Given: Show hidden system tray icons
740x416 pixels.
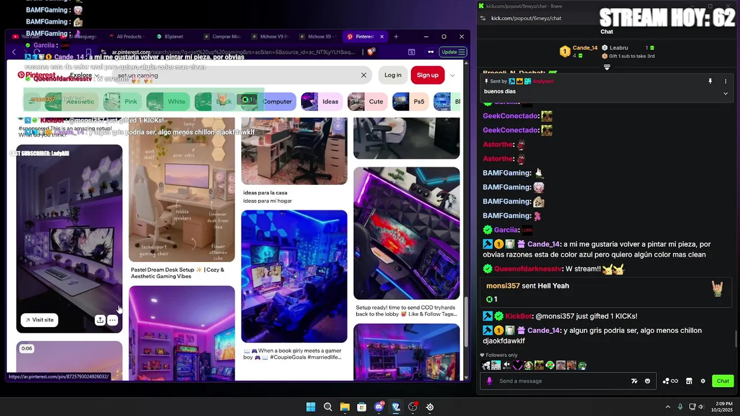Looking at the screenshot, I should point(668,407).
